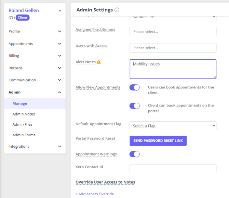
Task: Open Admin Notes in the sidebar
Action: (x=24, y=114)
